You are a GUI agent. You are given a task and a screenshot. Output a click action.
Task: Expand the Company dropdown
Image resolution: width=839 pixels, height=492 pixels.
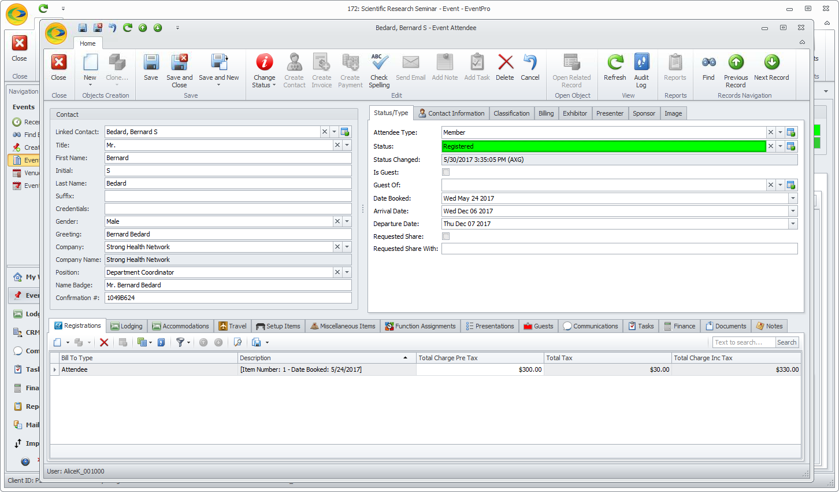click(347, 247)
